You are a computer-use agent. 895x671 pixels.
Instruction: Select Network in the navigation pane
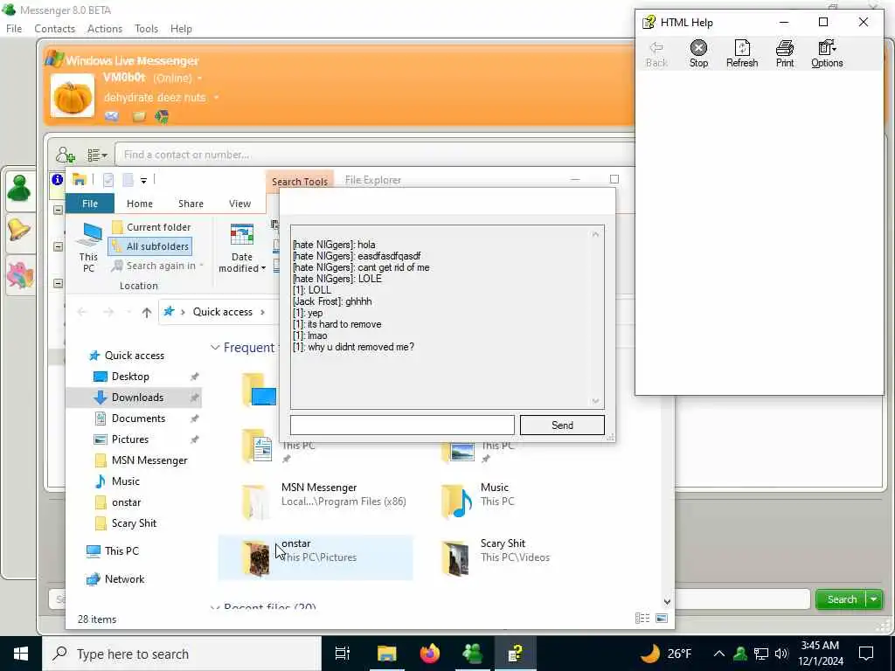click(x=124, y=579)
